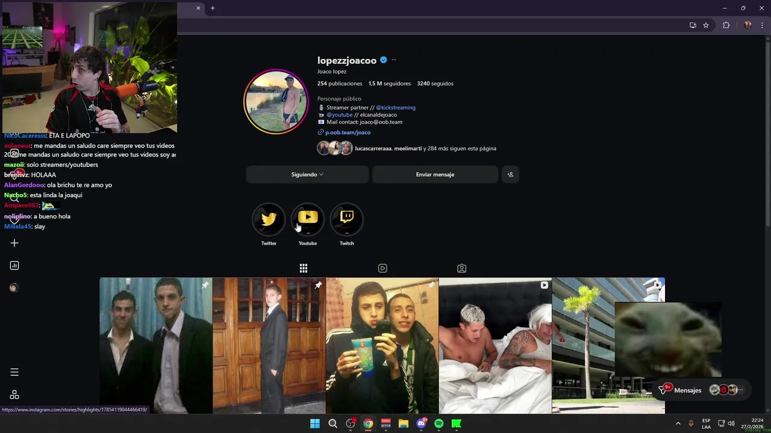Open the @kickstreaming link in bio
This screenshot has width=771, height=433.
396,108
